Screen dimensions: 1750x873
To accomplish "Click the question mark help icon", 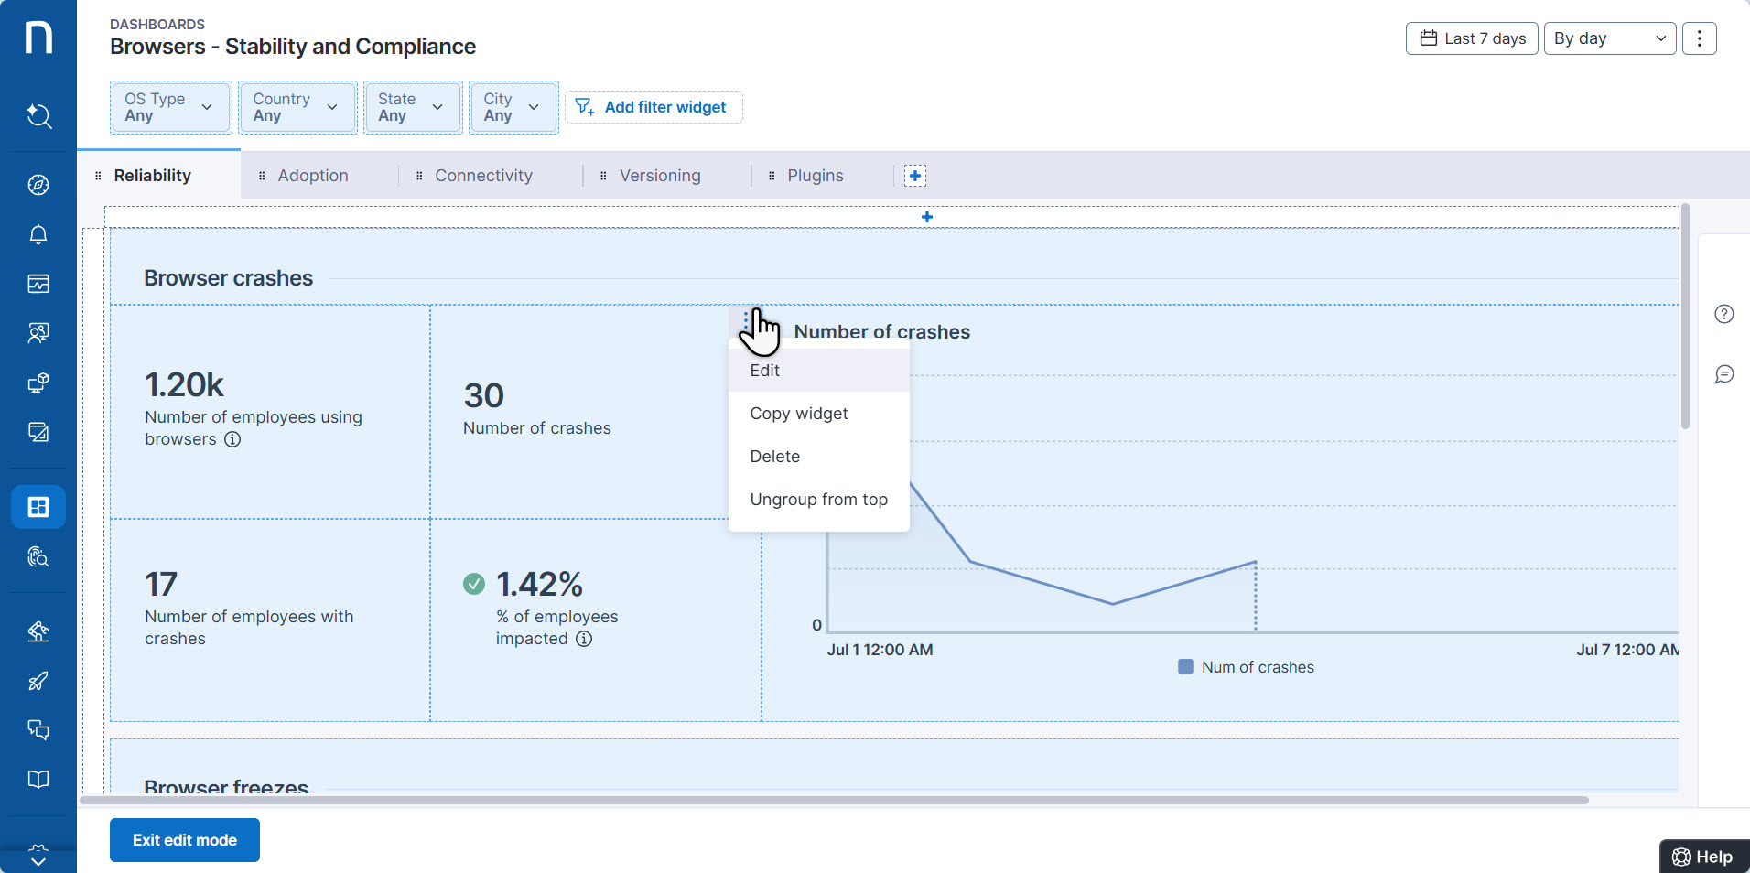I will point(1724,314).
